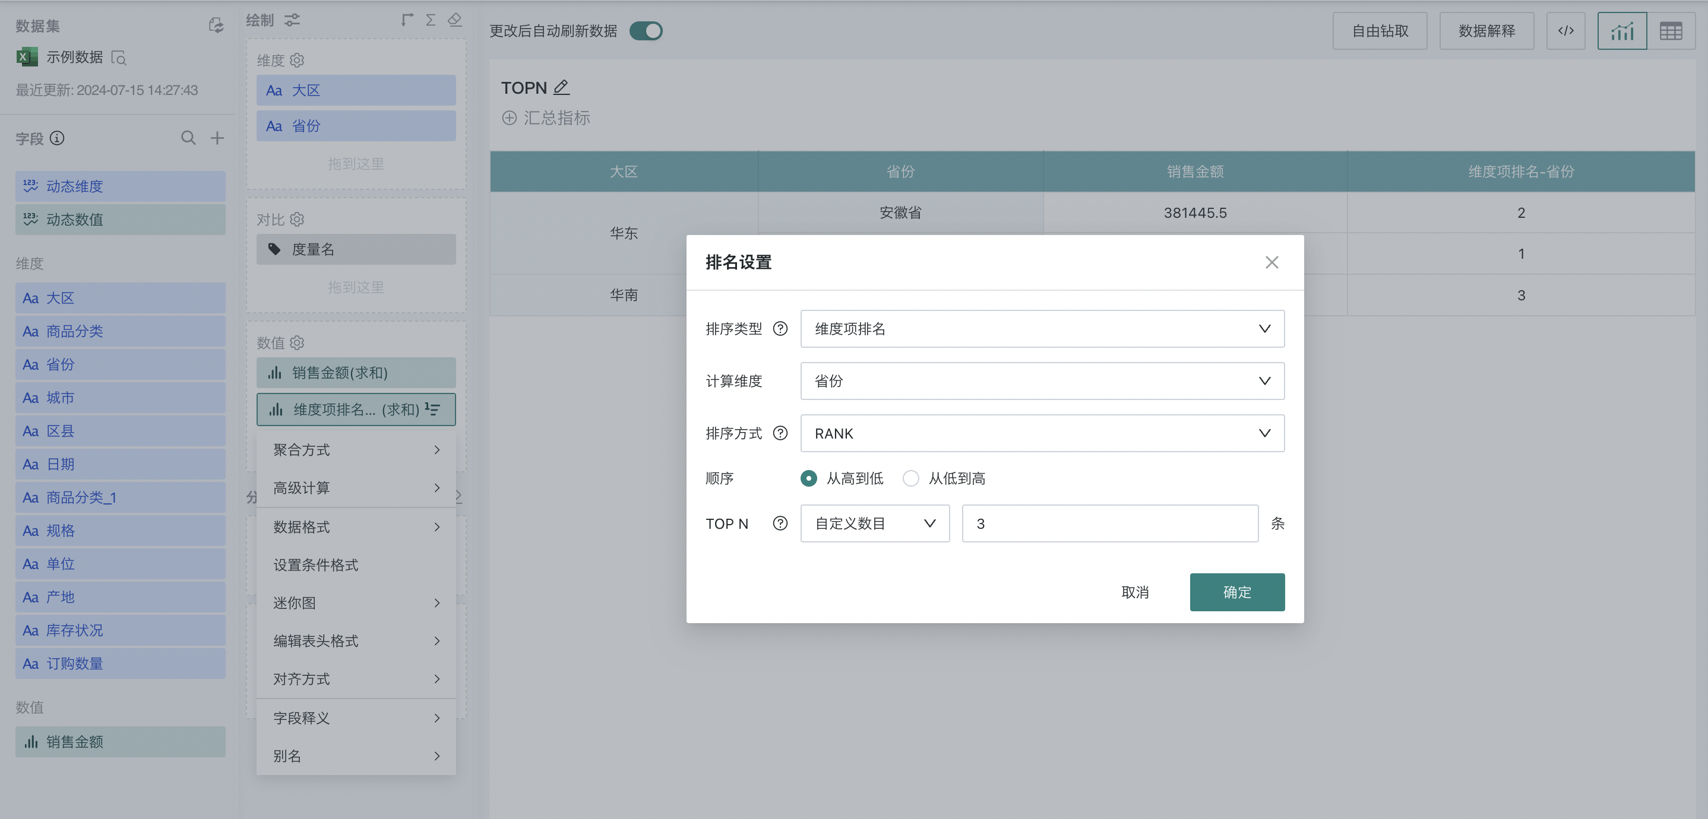
Task: Click the code view icon
Action: click(1565, 30)
